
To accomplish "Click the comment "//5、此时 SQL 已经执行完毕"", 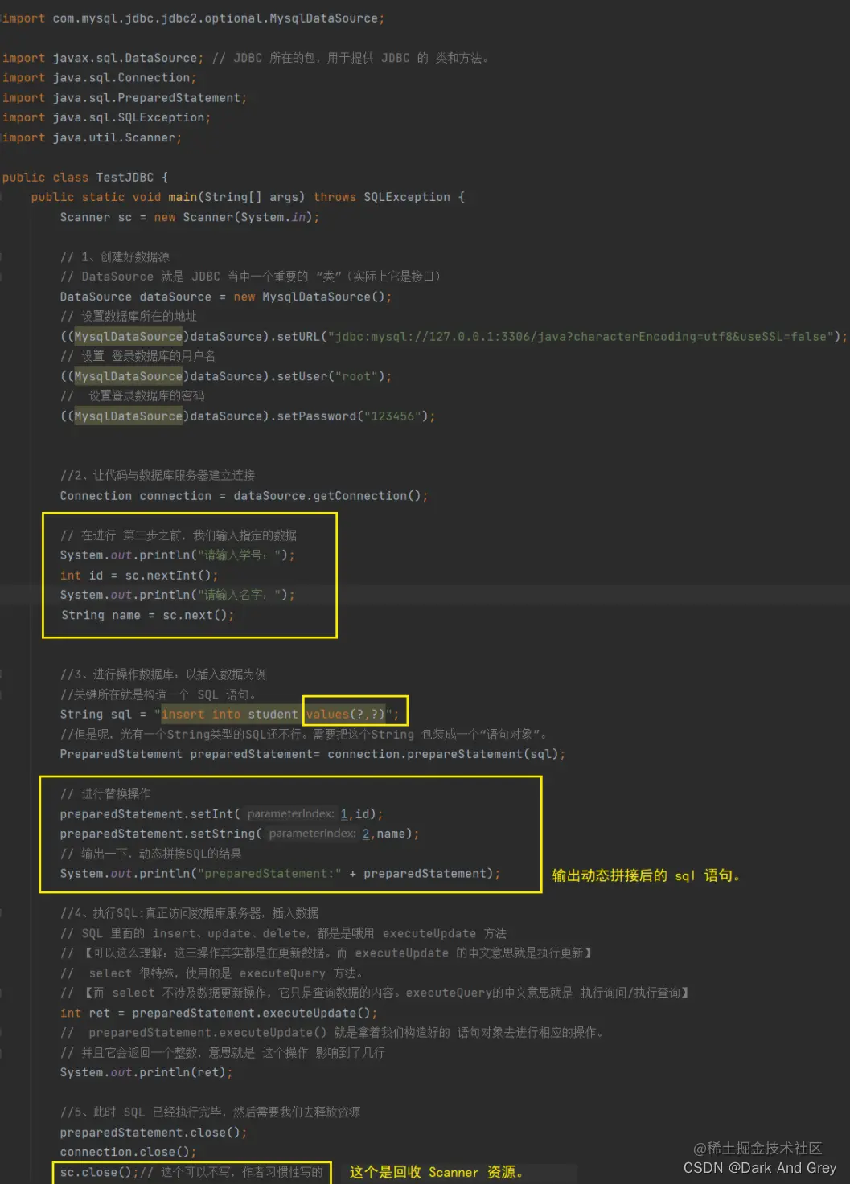I will (x=210, y=1112).
